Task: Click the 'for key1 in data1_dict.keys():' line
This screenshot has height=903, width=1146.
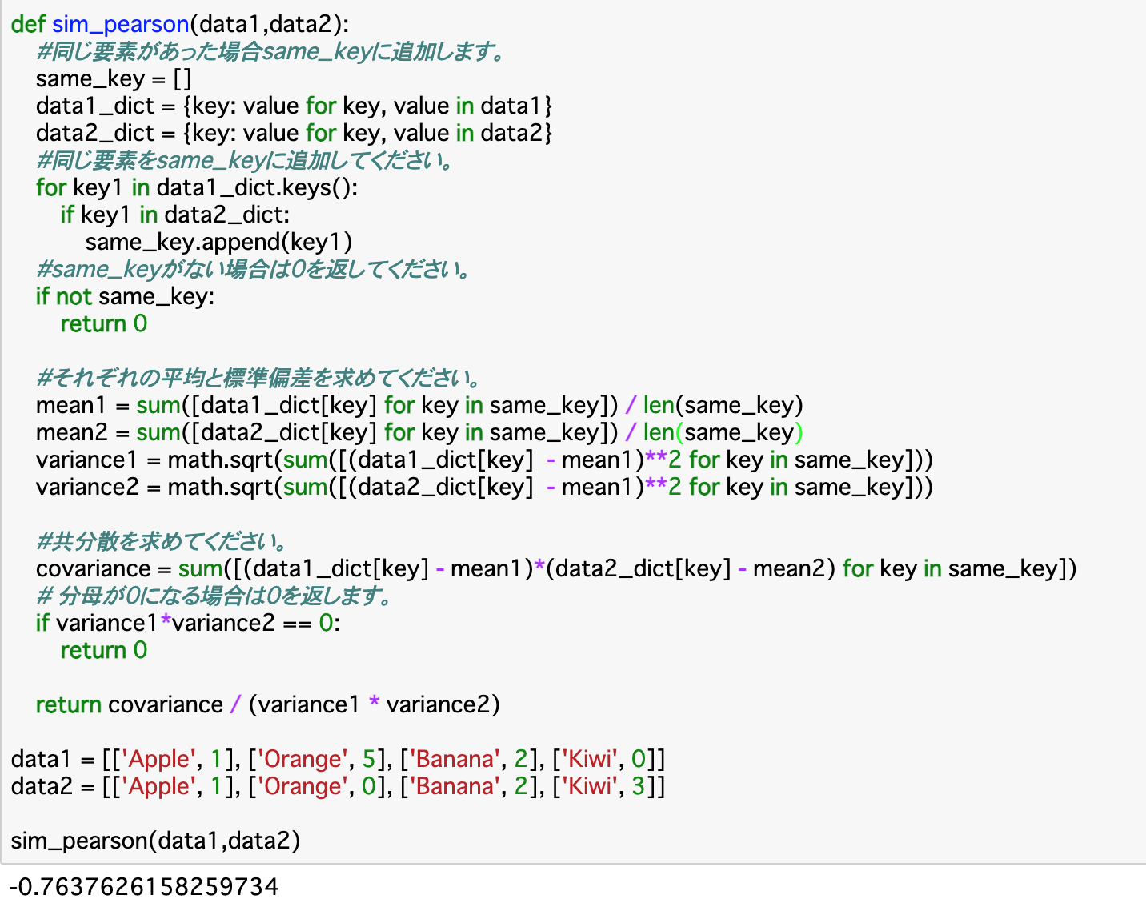Action: pyautogui.click(x=197, y=187)
